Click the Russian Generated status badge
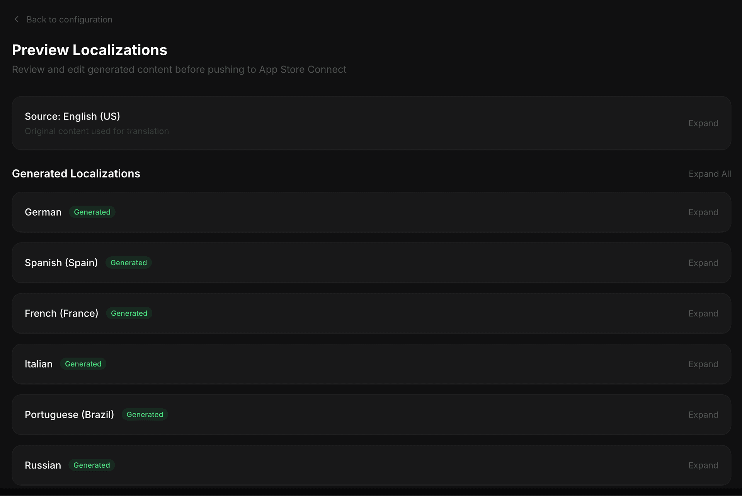The width and height of the screenshot is (742, 496). 92,465
